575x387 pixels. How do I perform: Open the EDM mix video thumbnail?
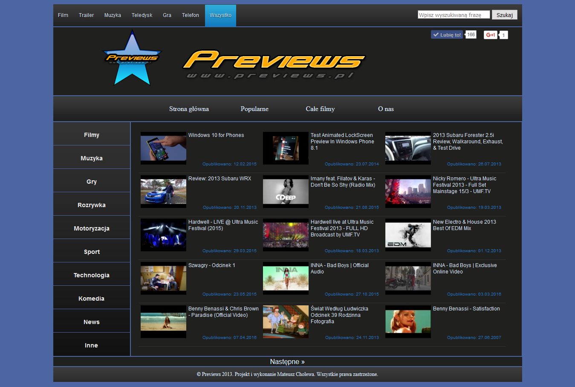click(408, 235)
